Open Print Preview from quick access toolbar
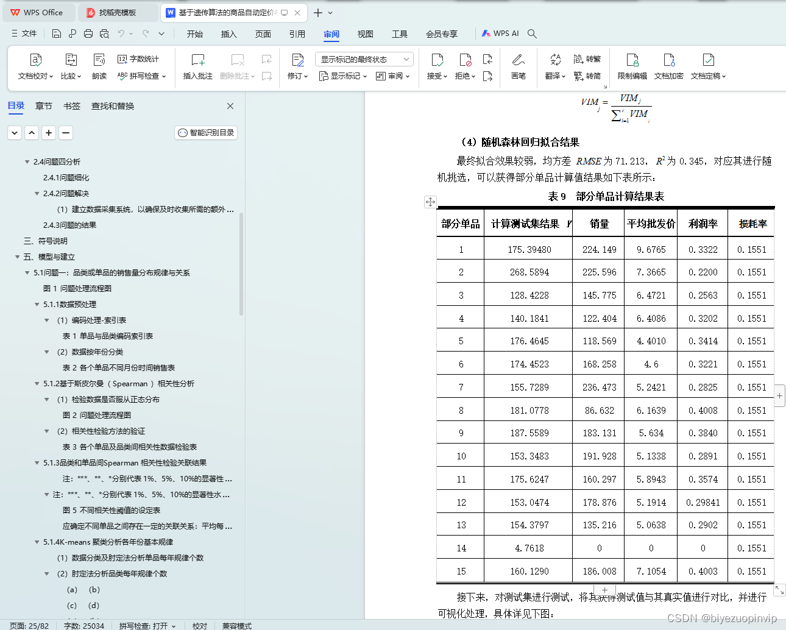Screen dimensions: 786x630 pos(104,34)
